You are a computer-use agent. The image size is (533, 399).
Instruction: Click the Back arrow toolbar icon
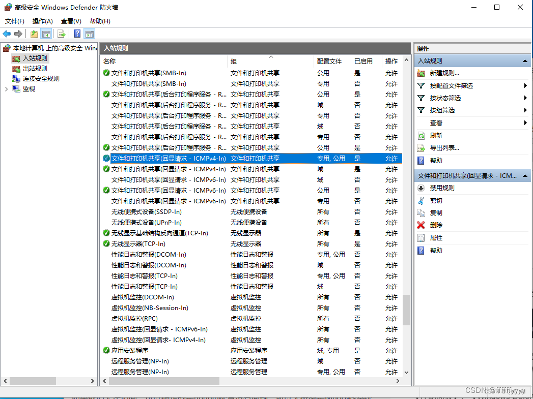pyautogui.click(x=7, y=34)
